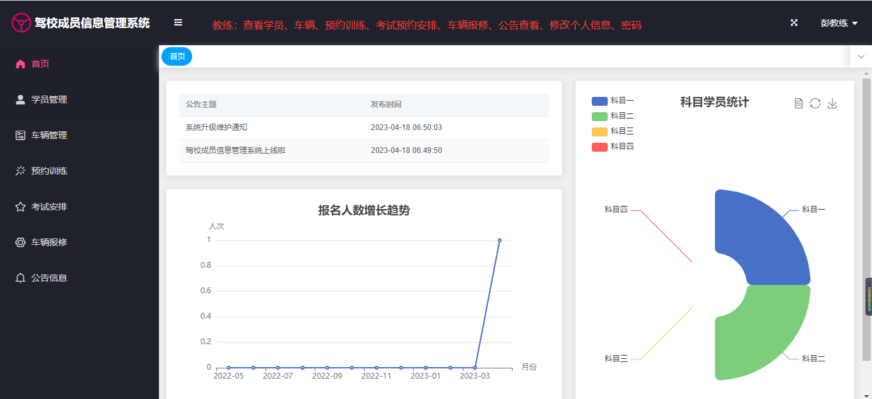
Task: Click the chart restore refresh icon
Action: [815, 103]
